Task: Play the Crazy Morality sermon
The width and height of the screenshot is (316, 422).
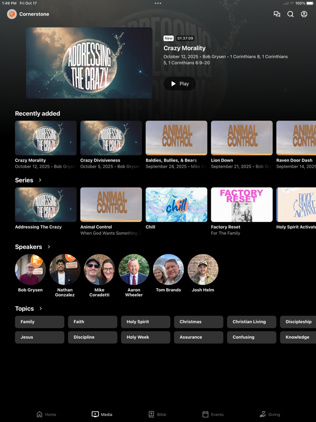Action: (179, 84)
